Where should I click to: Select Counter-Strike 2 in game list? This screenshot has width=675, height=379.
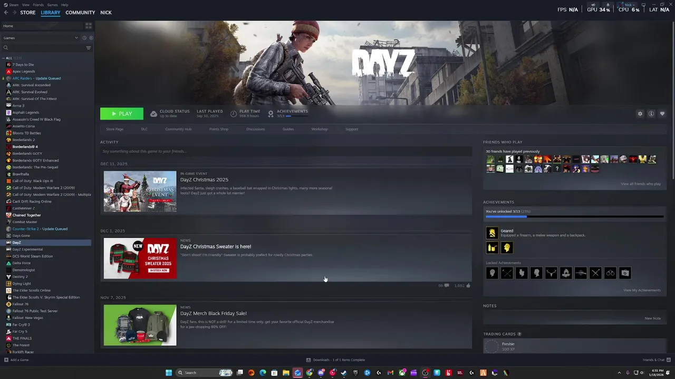[x=40, y=229]
